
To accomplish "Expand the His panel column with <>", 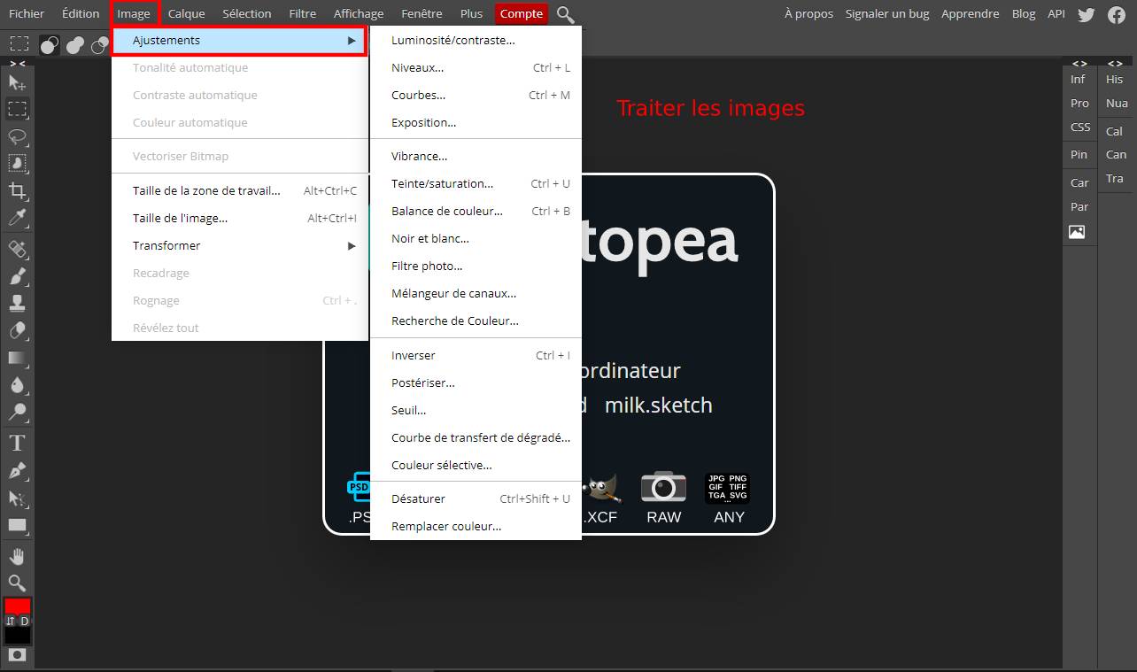I will (1115, 64).
